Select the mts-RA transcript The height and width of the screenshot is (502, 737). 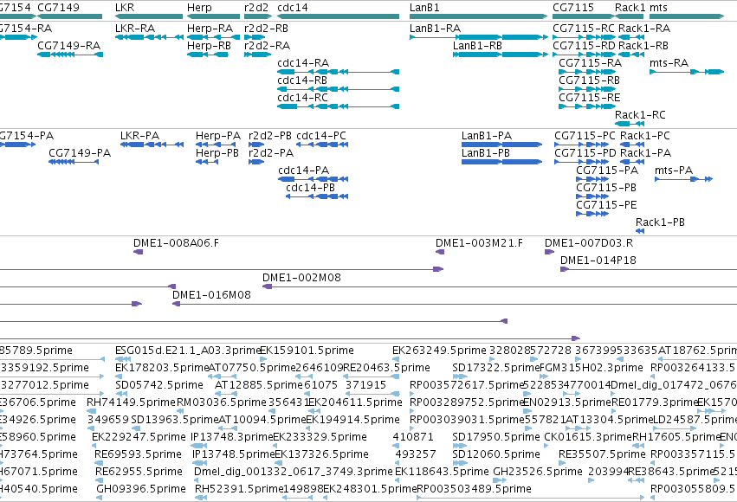coord(687,72)
